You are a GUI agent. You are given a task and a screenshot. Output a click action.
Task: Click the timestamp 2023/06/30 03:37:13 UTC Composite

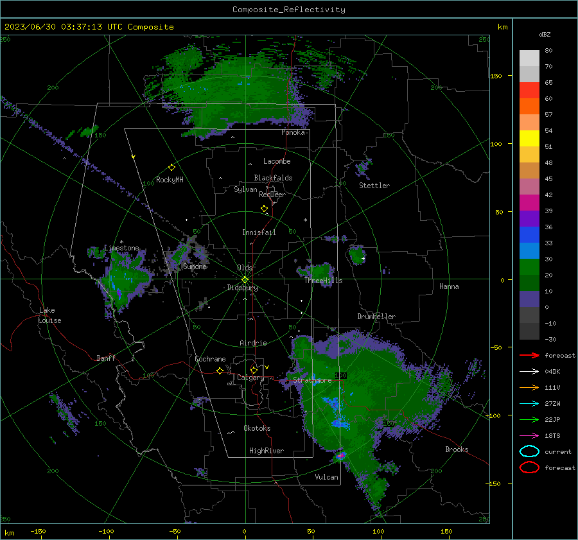(89, 27)
